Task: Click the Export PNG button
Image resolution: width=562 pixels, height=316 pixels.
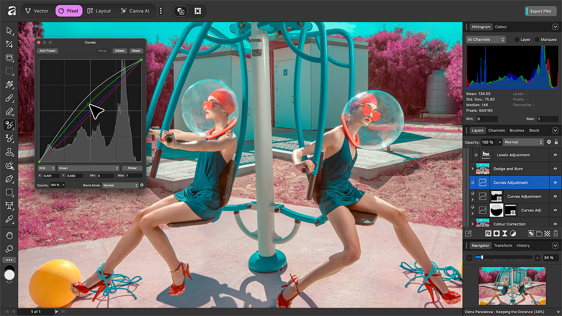Action: point(540,11)
